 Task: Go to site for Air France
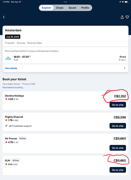pyautogui.click(x=118, y=148)
